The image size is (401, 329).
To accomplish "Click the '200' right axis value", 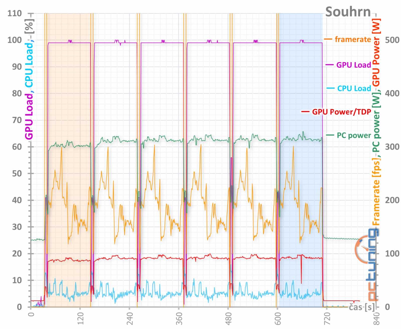I will 392,200.
